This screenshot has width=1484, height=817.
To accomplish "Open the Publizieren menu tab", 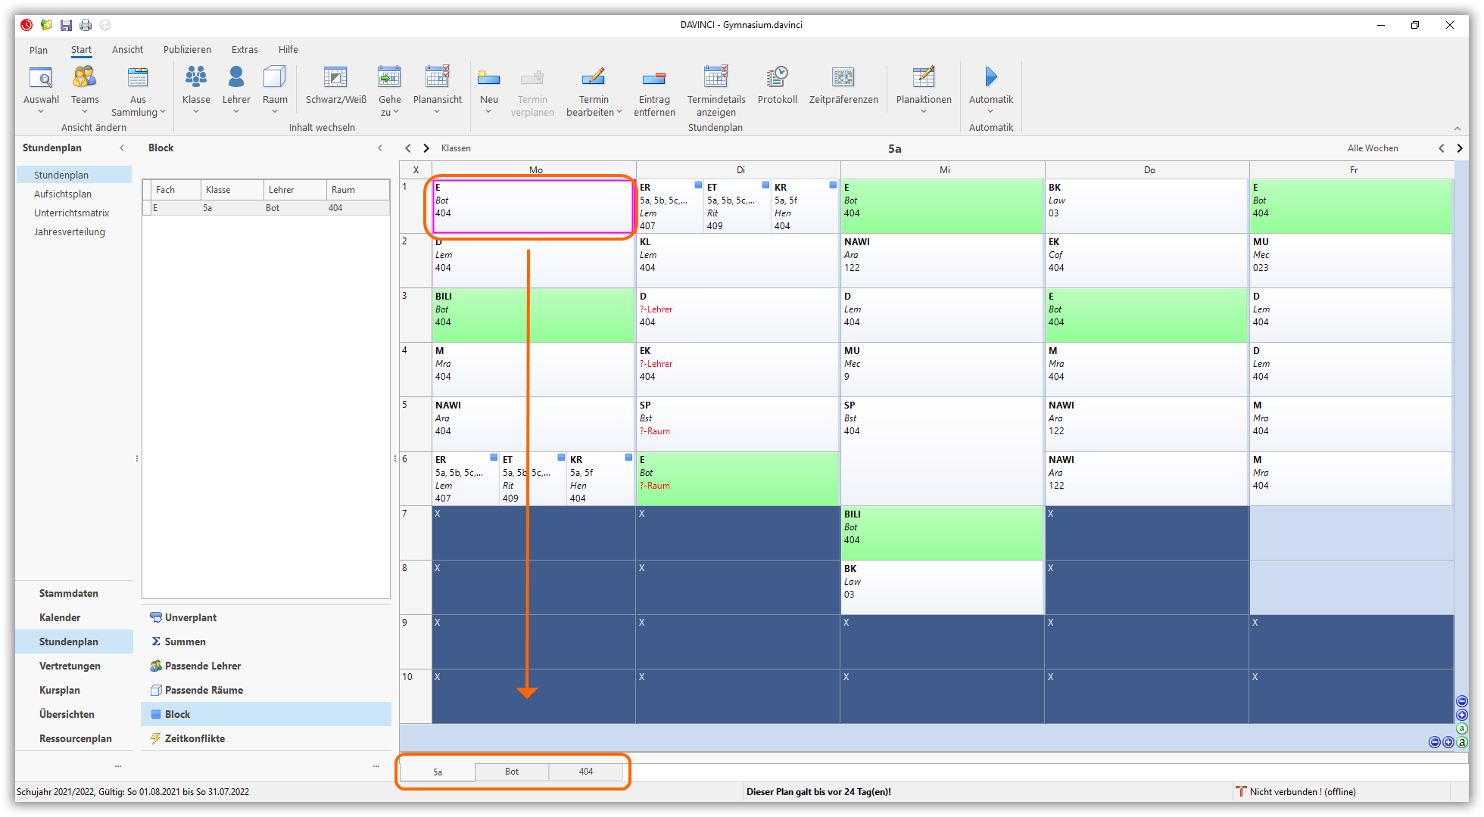I will click(187, 50).
